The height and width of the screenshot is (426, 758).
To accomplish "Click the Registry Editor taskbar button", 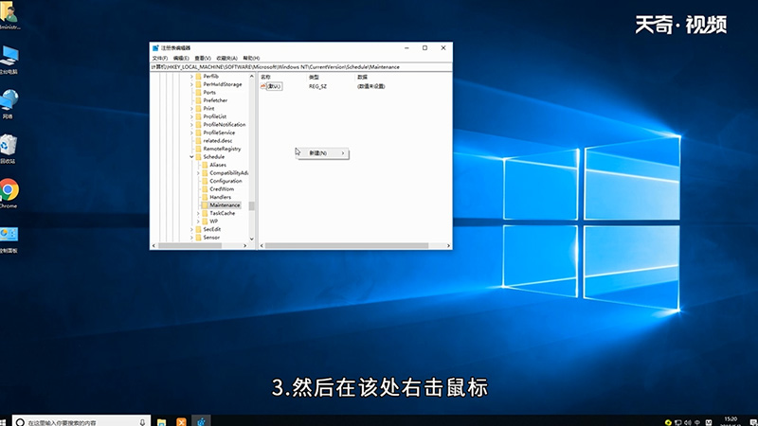I will pyautogui.click(x=201, y=421).
